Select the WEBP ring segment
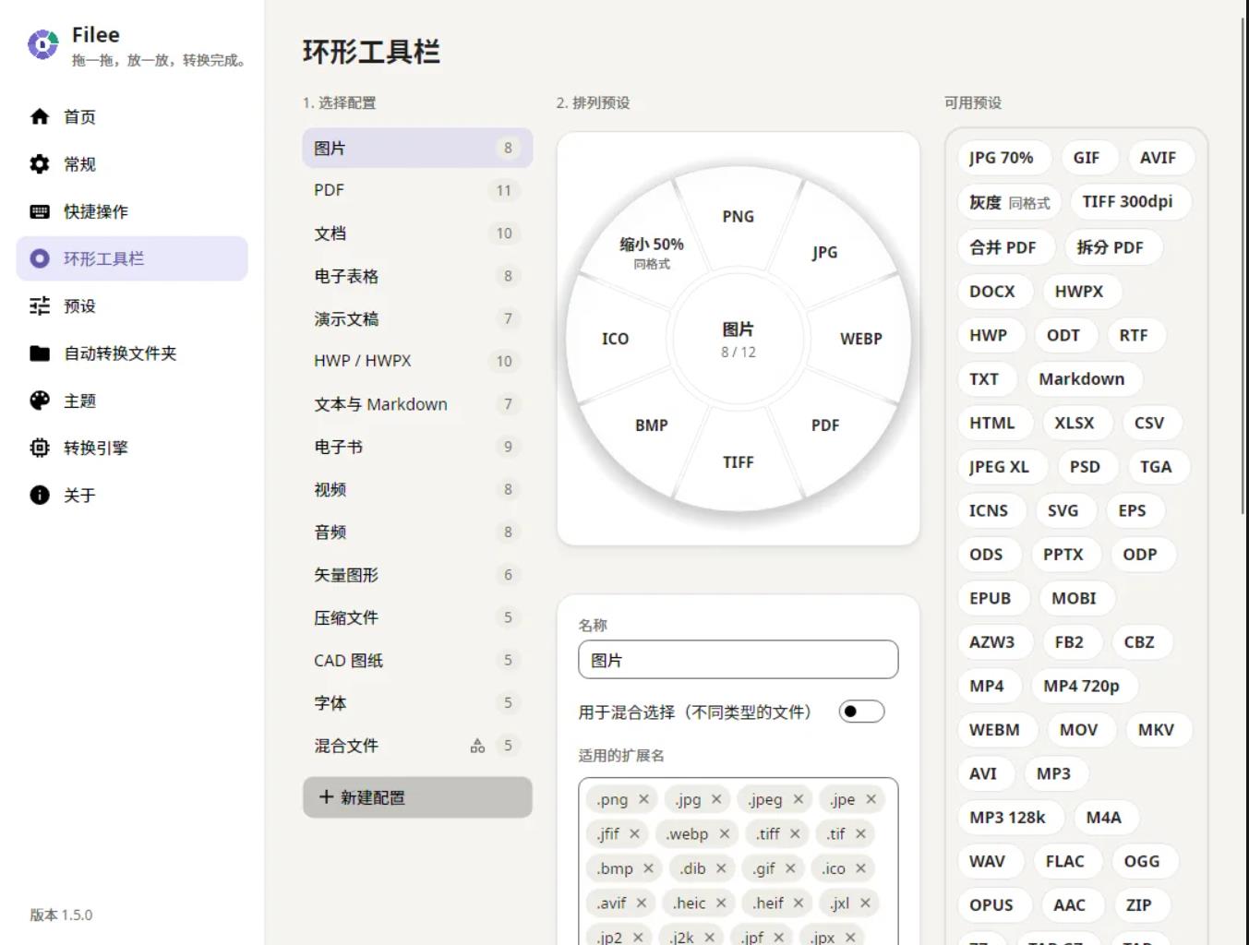Viewport: 1249px width, 945px height. tap(861, 339)
